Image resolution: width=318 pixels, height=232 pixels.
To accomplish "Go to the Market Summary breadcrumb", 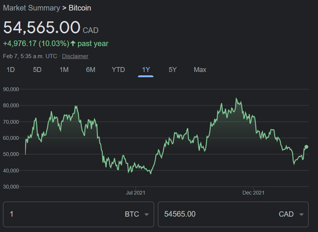I will [x=31, y=8].
